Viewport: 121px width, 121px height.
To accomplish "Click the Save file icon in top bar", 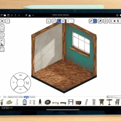I will click(x=8, y=15).
